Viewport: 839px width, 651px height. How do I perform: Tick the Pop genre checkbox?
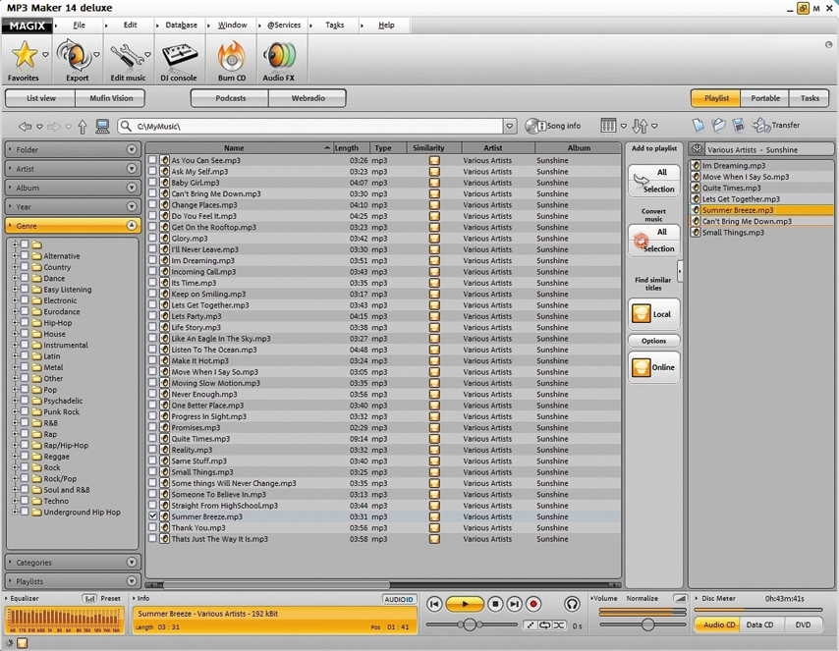pyautogui.click(x=25, y=390)
